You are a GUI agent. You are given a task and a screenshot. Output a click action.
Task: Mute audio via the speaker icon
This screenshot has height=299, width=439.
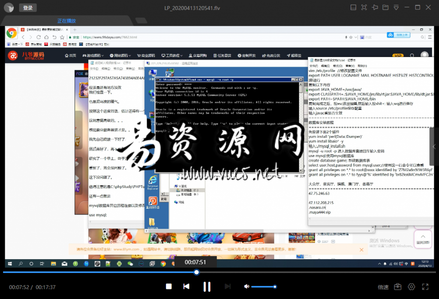pos(247,287)
